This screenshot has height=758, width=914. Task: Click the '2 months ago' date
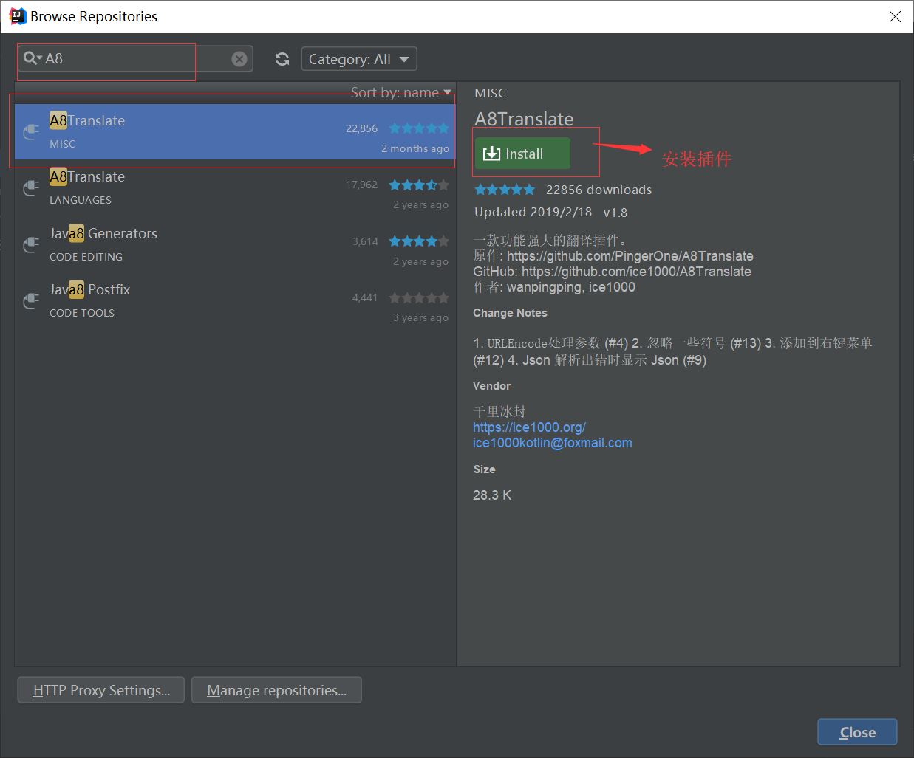(415, 148)
